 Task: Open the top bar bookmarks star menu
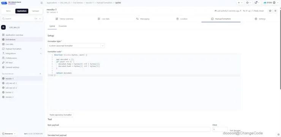click(249, 3)
